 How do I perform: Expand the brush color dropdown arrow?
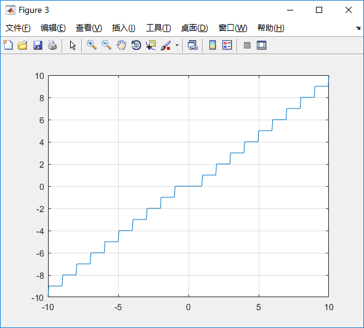[177, 45]
